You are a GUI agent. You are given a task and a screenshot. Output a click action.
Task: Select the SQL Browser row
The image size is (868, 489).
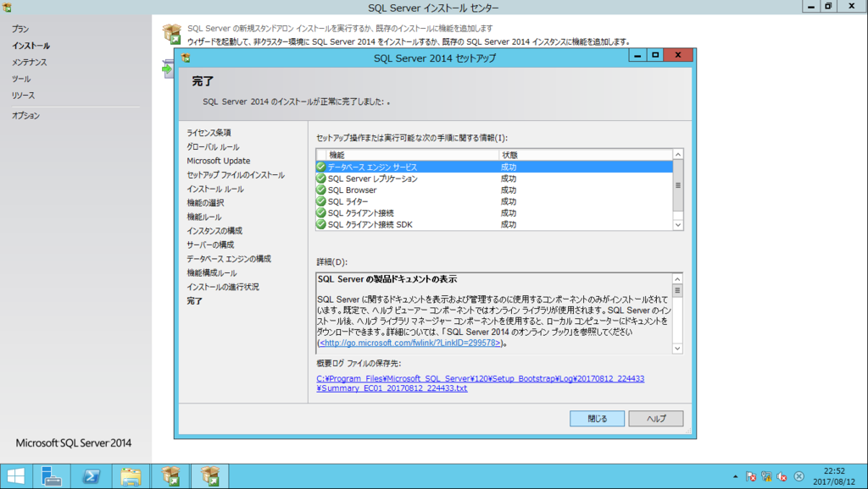(x=494, y=190)
